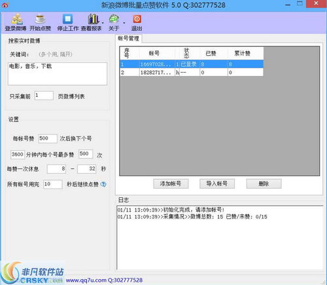Click the 登录微博 login toolbar icon
The width and height of the screenshot is (327, 285).
click(x=16, y=22)
